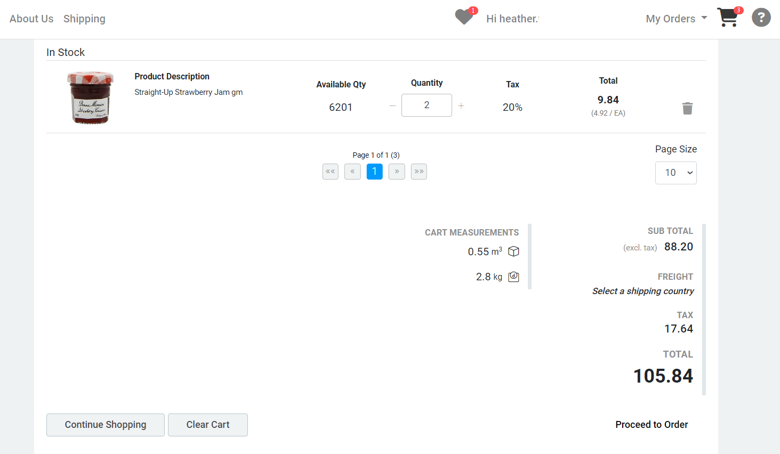Jump to last page using double-right arrows
Image resolution: width=780 pixels, height=454 pixels.
tap(419, 172)
